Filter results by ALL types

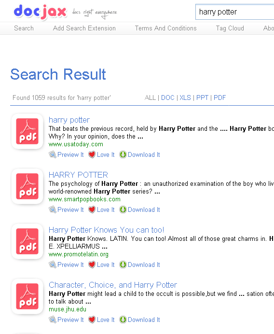coord(151,97)
